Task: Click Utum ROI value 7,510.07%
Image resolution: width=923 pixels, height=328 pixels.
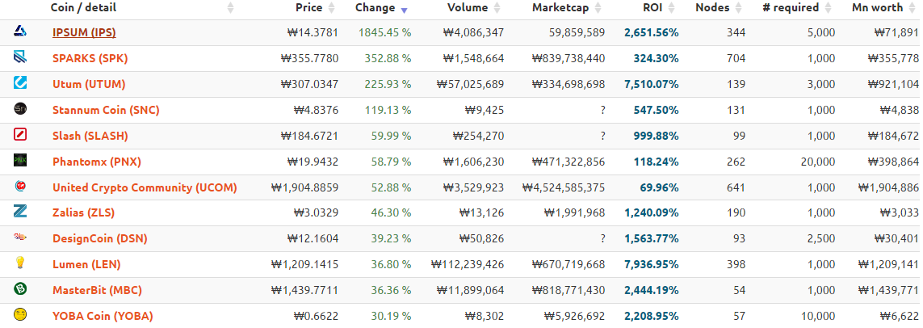Action: (652, 84)
